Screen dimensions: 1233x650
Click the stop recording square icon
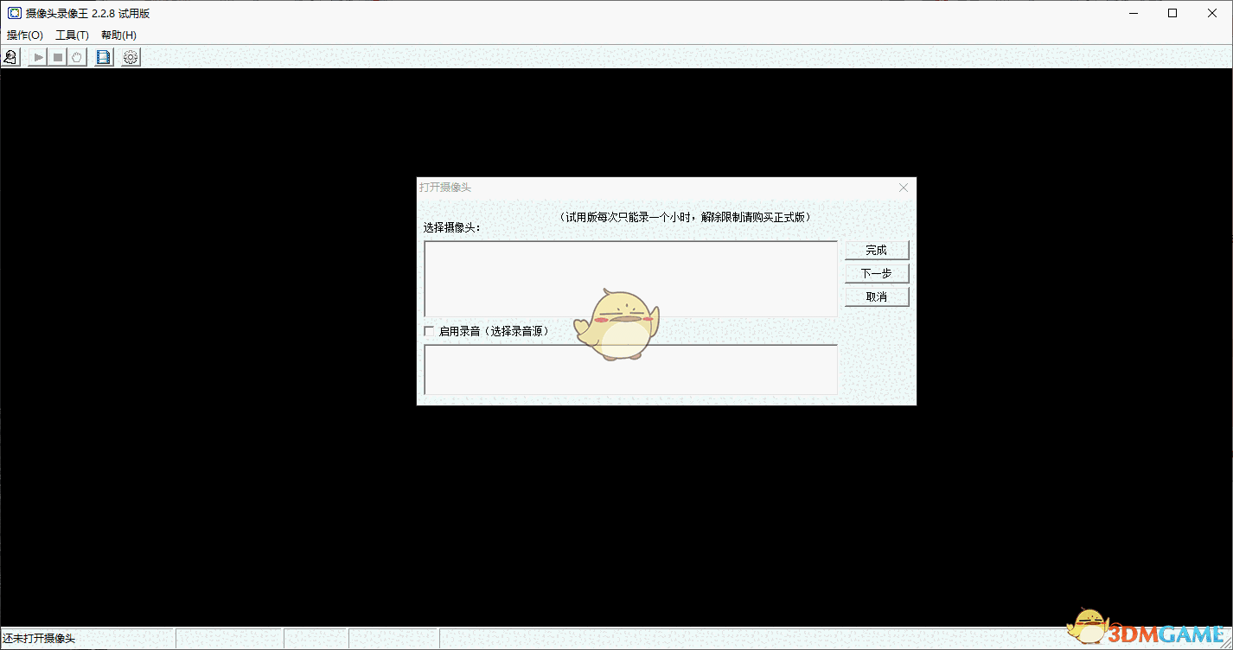tap(57, 56)
